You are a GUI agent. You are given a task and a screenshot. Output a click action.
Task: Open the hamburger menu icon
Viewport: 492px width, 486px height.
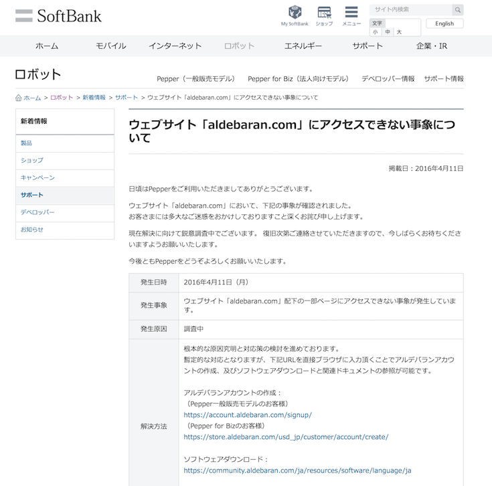(x=351, y=13)
